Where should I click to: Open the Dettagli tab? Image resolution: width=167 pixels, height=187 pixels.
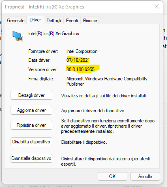pos(54,21)
